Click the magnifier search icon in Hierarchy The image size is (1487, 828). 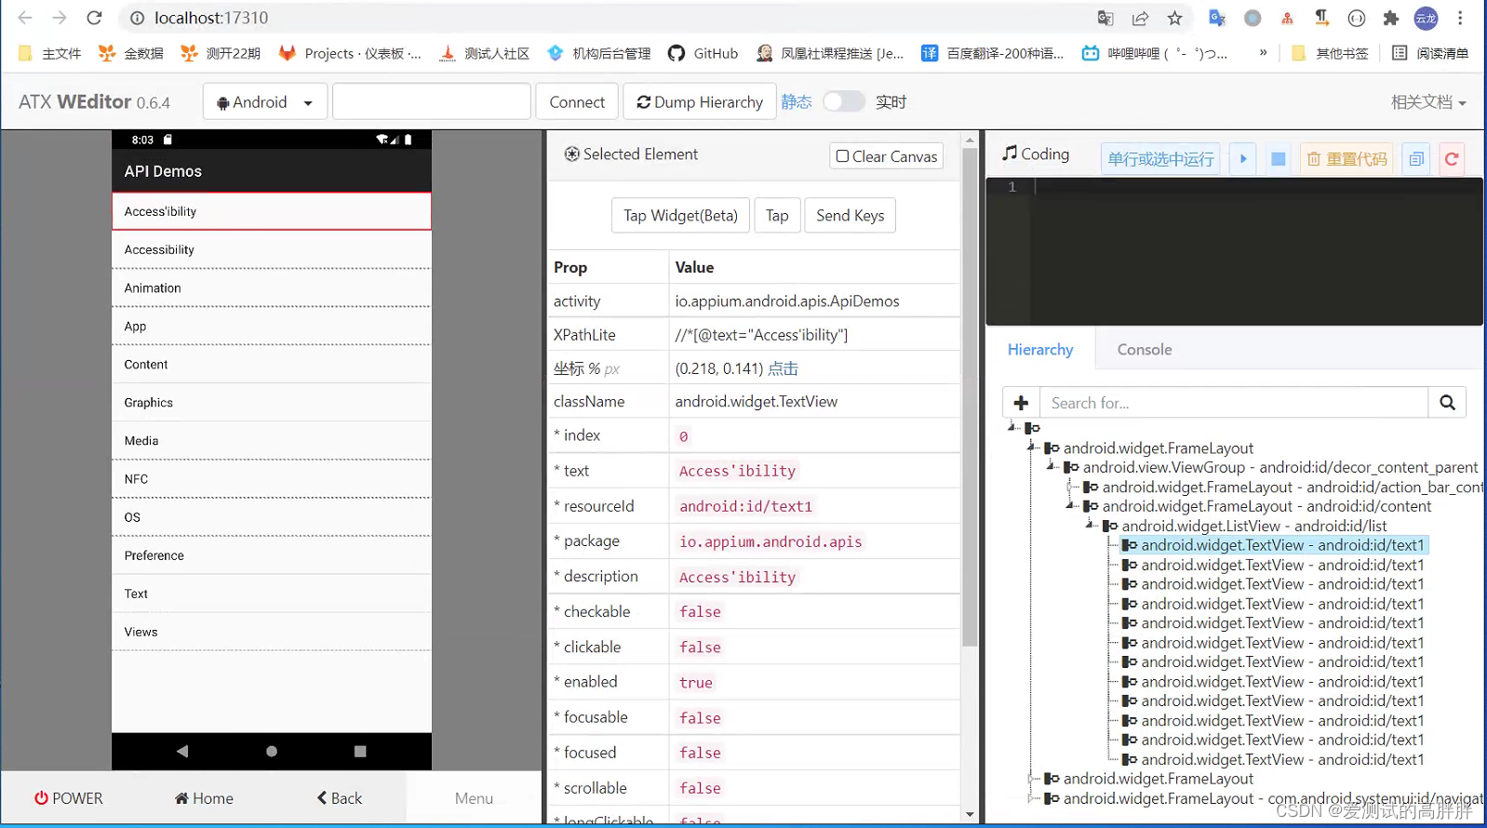[x=1447, y=403]
